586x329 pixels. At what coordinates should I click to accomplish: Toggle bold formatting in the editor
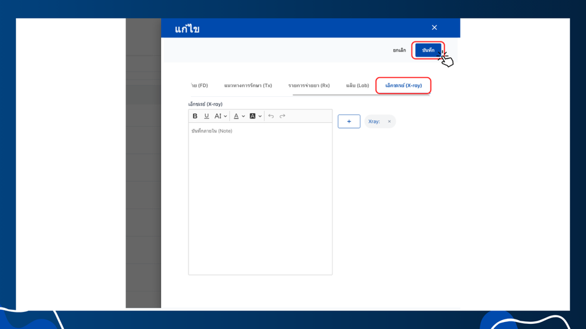[195, 116]
